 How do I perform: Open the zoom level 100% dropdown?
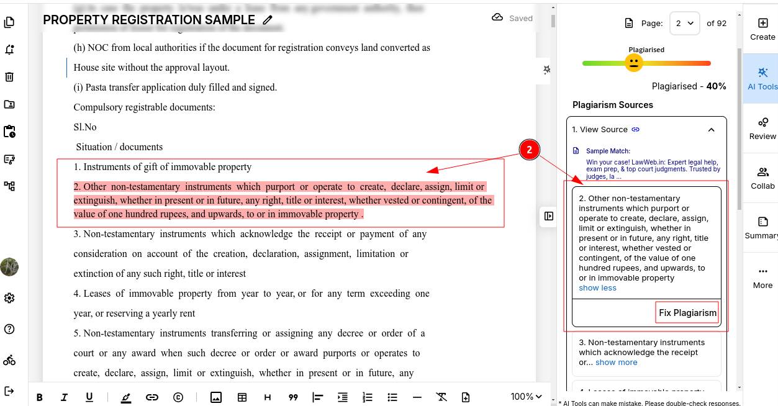[x=526, y=397]
